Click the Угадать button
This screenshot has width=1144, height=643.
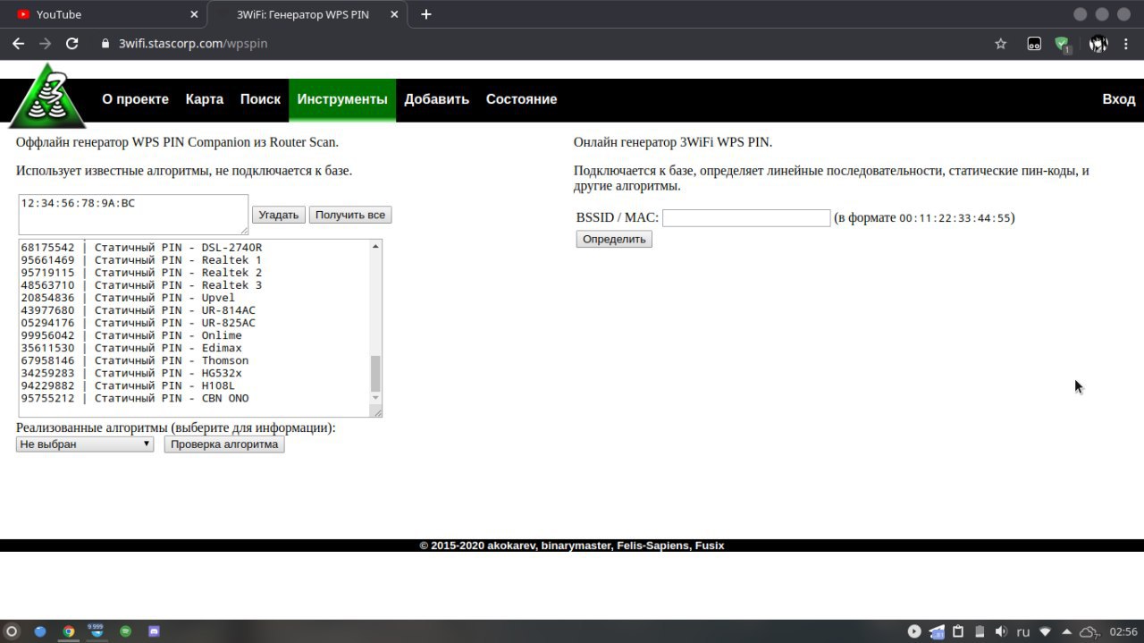(x=279, y=215)
